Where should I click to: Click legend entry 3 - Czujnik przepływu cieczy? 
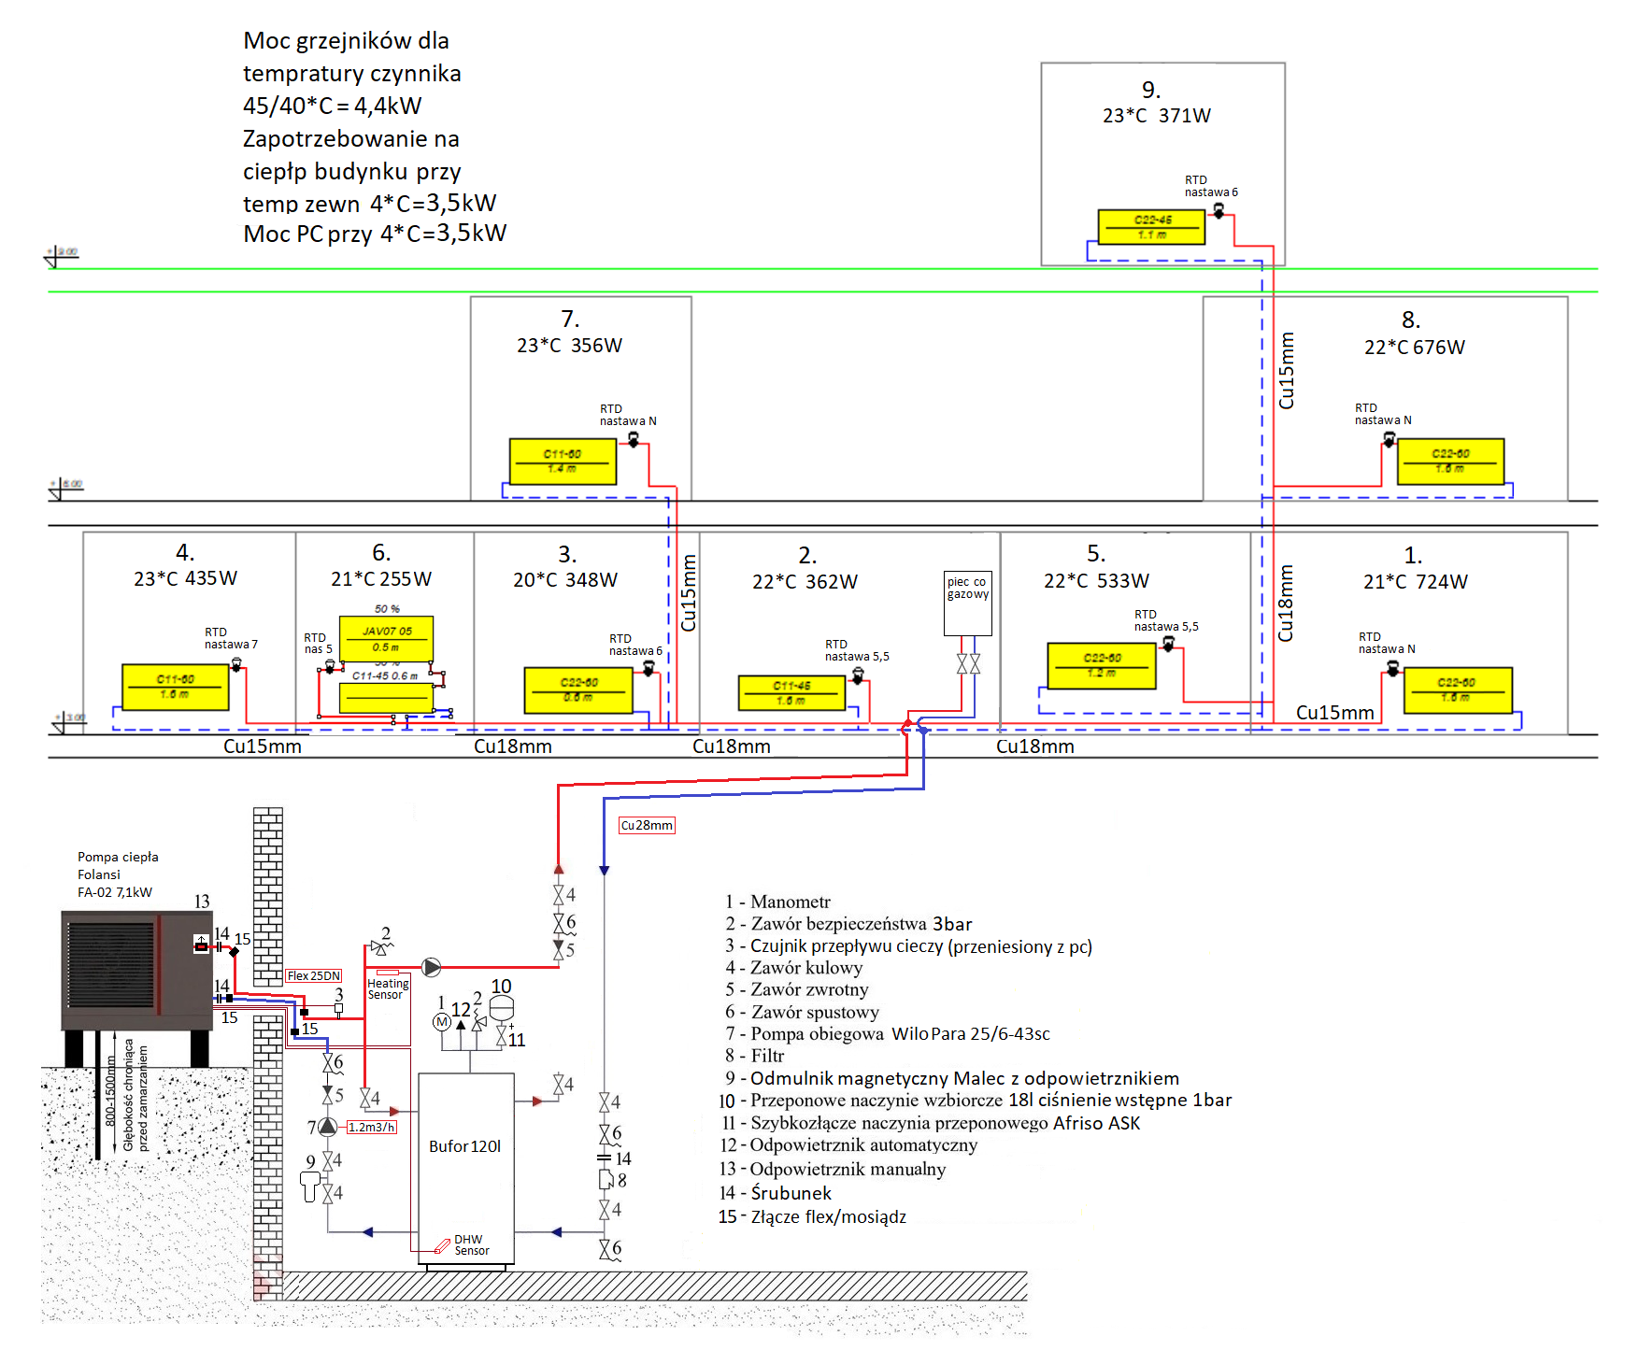[908, 946]
